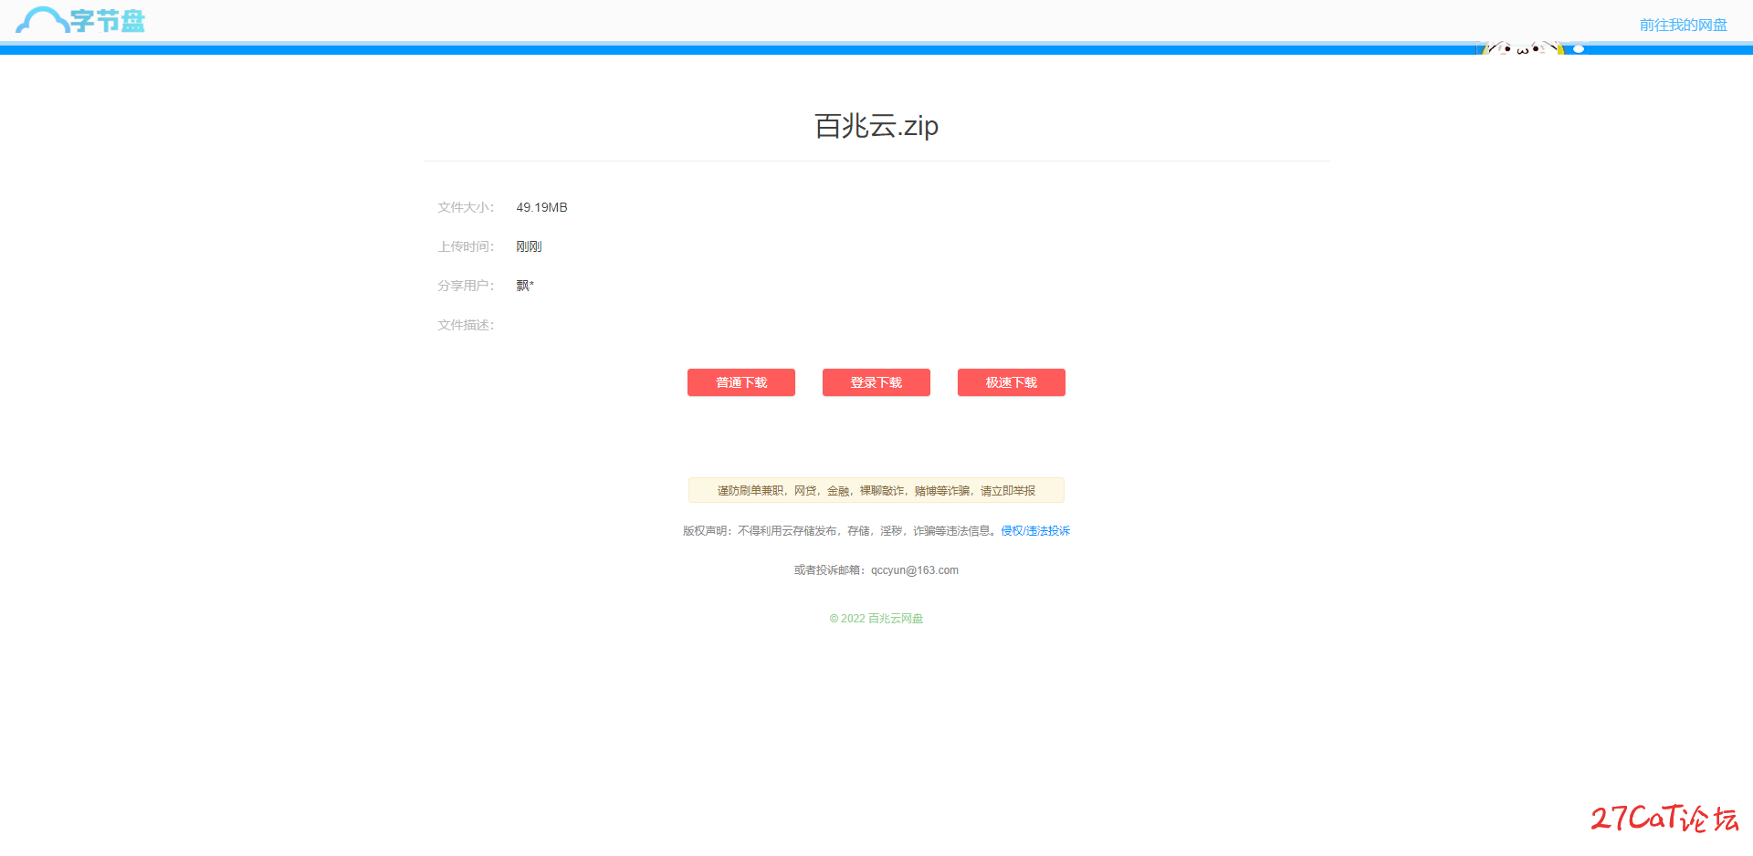This screenshot has height=856, width=1753.
Task: Click the 文件大小 label
Action: (466, 207)
